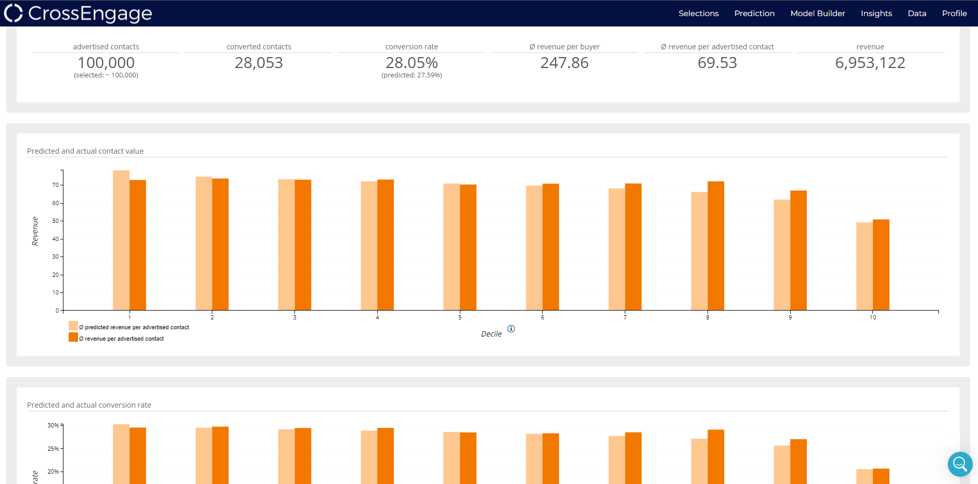Click the dark orange revenue legend swatch
Screen dimensions: 978x484
[x=73, y=338]
